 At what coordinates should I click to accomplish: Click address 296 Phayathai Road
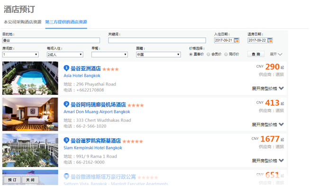tap(96, 84)
